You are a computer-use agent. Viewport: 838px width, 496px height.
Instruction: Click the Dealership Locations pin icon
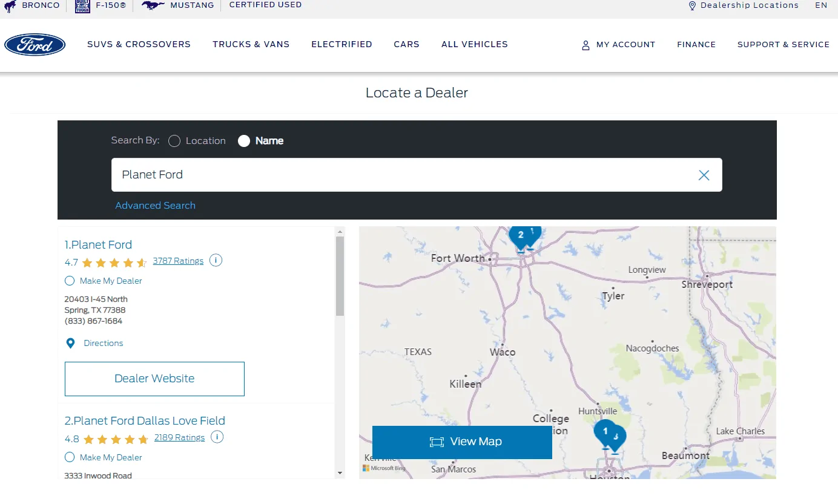tap(692, 5)
